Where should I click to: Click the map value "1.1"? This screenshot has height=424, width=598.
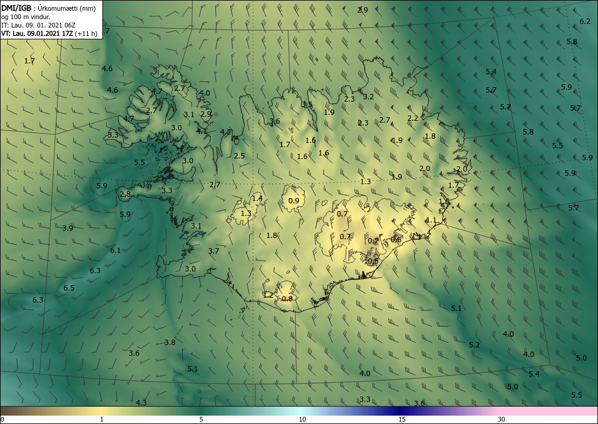(x=431, y=220)
